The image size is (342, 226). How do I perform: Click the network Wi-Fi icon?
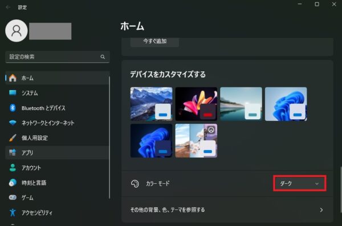coord(13,123)
